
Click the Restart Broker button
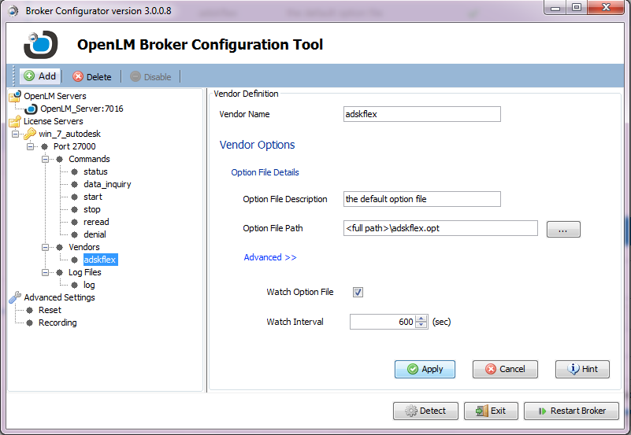point(571,411)
